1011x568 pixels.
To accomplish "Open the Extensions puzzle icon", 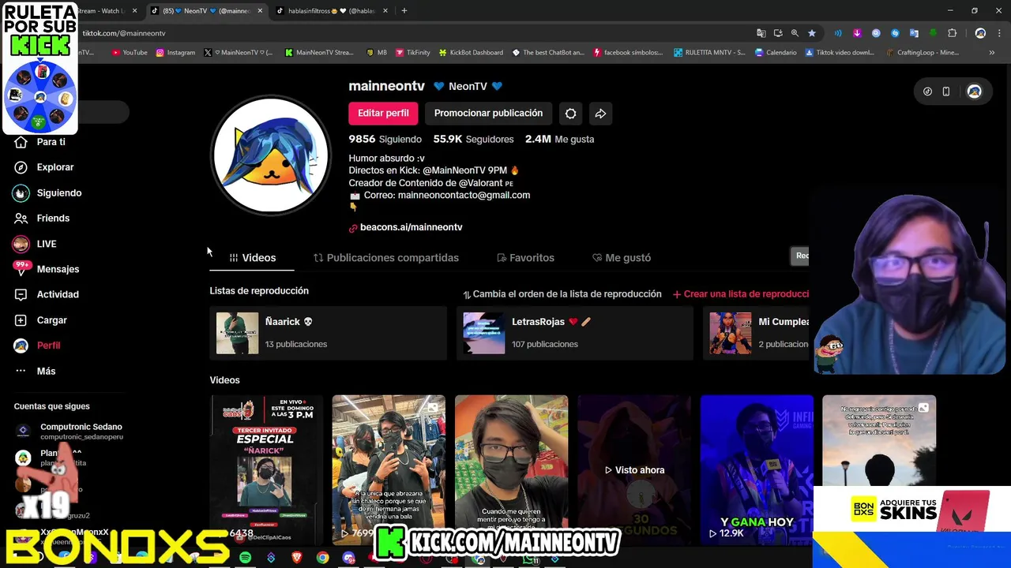I will pyautogui.click(x=952, y=33).
